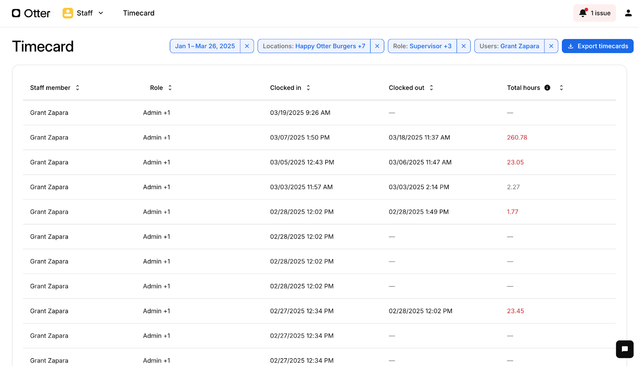
Task: Sort by Clocked out column
Action: click(x=431, y=88)
